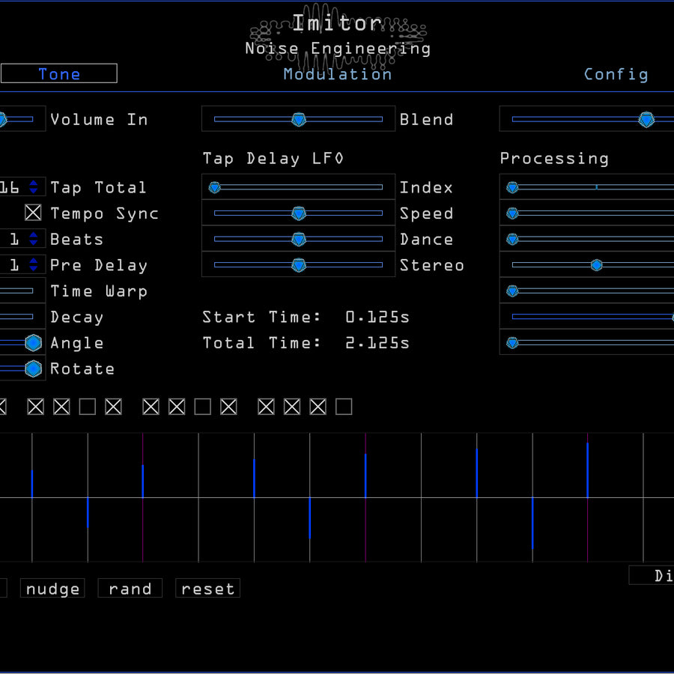The width and height of the screenshot is (674, 674).
Task: Click the Tap Total stepper arrows
Action: [x=33, y=188]
